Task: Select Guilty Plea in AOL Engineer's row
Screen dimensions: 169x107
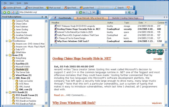Action: [108, 35]
